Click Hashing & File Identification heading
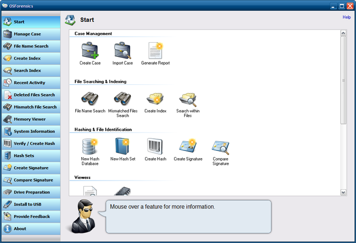 [103, 130]
